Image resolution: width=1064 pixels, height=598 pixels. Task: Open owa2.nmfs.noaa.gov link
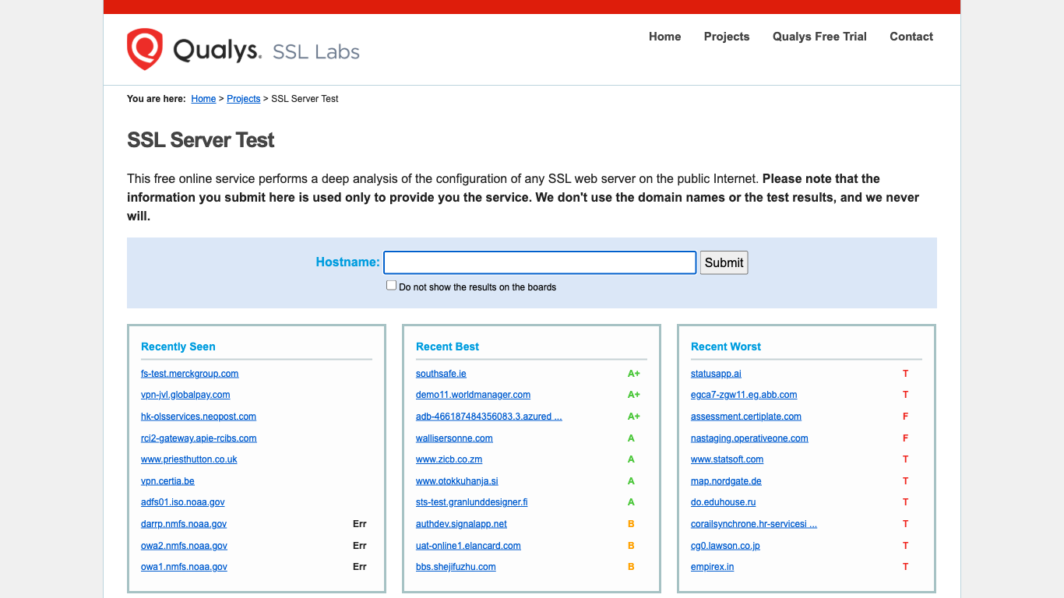[185, 546]
